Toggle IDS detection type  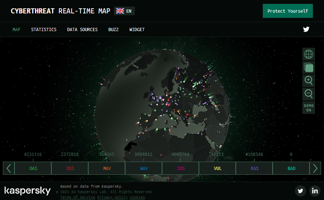[x=180, y=169]
